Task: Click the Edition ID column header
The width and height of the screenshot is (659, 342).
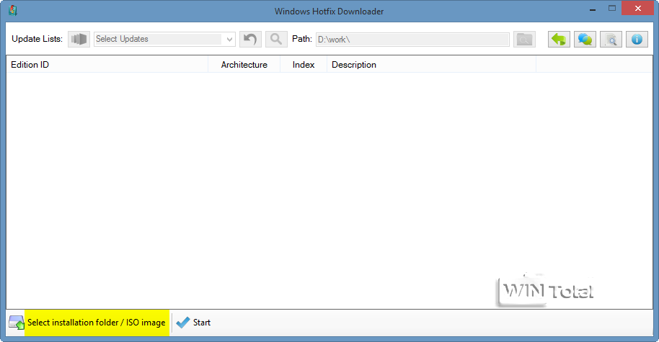Action: pyautogui.click(x=107, y=65)
